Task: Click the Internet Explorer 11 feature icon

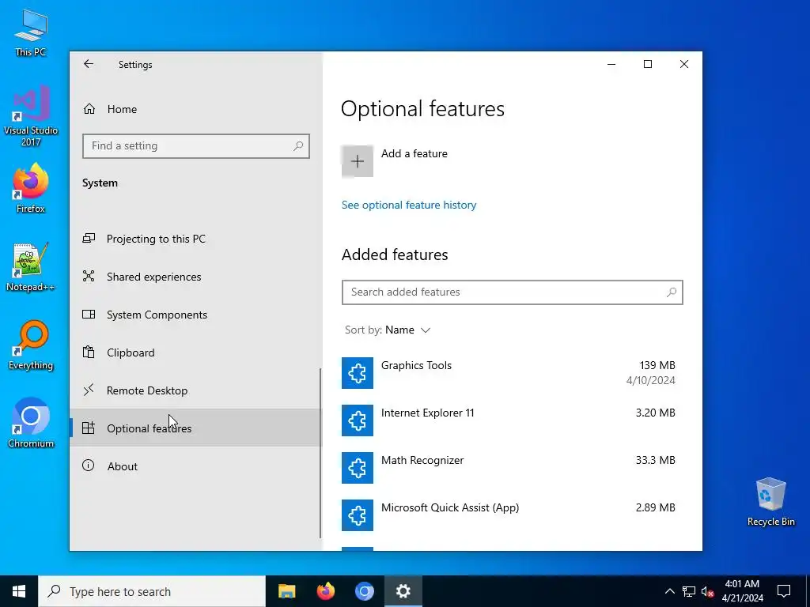Action: pyautogui.click(x=358, y=420)
